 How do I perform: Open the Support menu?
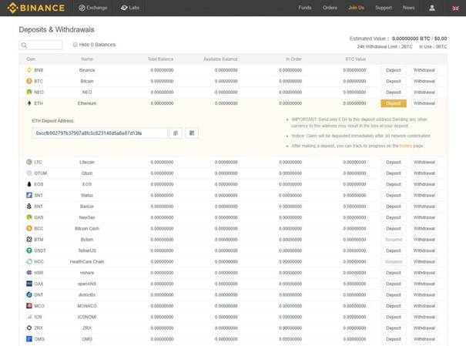(384, 8)
